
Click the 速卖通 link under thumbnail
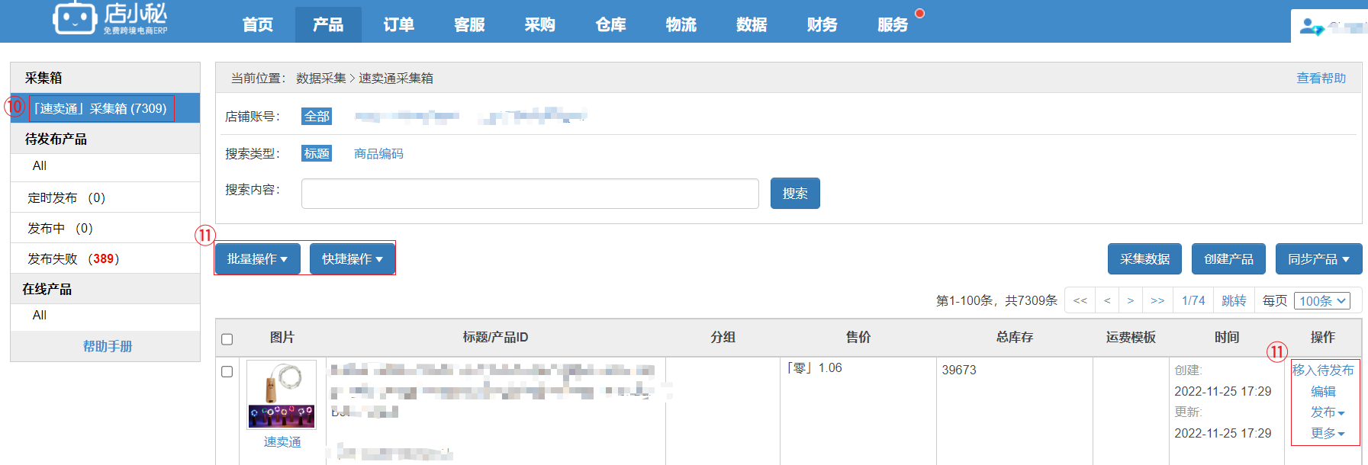click(x=282, y=441)
